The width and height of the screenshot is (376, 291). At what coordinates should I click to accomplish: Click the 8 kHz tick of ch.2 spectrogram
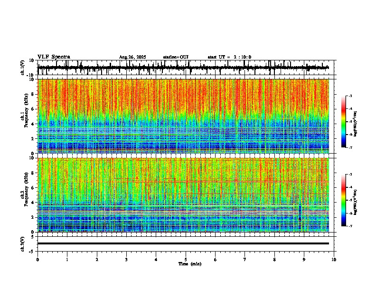click(33, 173)
